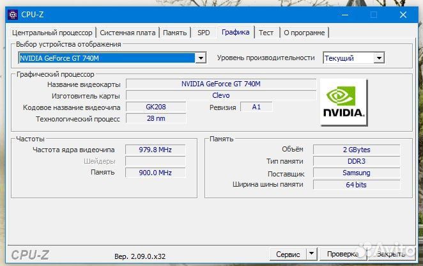Click the Закрыть button
The height and width of the screenshot is (266, 423).
391,254
